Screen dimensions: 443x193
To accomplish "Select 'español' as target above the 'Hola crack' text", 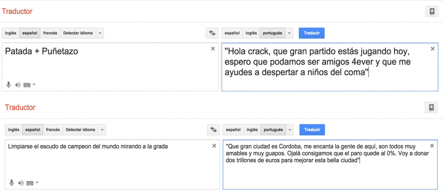I will pyautogui.click(x=232, y=33).
